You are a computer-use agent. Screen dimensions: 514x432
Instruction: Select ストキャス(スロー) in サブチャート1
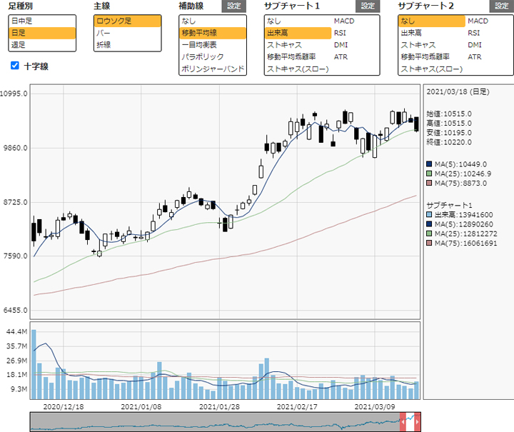coord(298,69)
